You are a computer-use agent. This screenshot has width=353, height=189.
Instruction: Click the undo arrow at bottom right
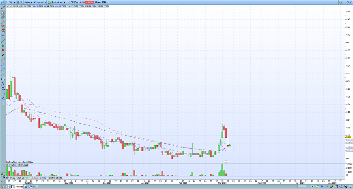click(x=323, y=186)
